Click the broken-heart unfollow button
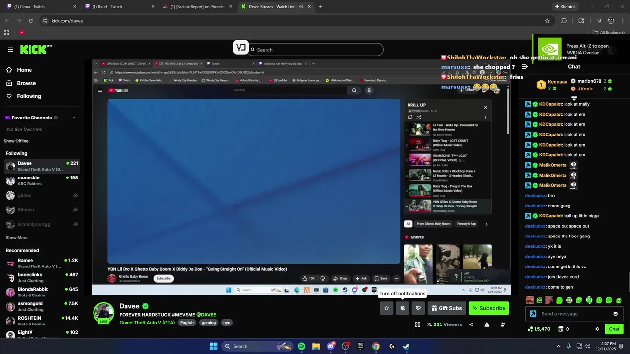 418,308
